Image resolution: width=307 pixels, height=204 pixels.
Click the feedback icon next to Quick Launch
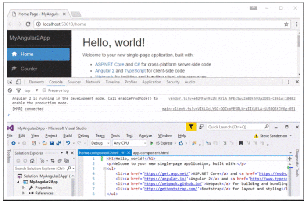click(x=201, y=127)
